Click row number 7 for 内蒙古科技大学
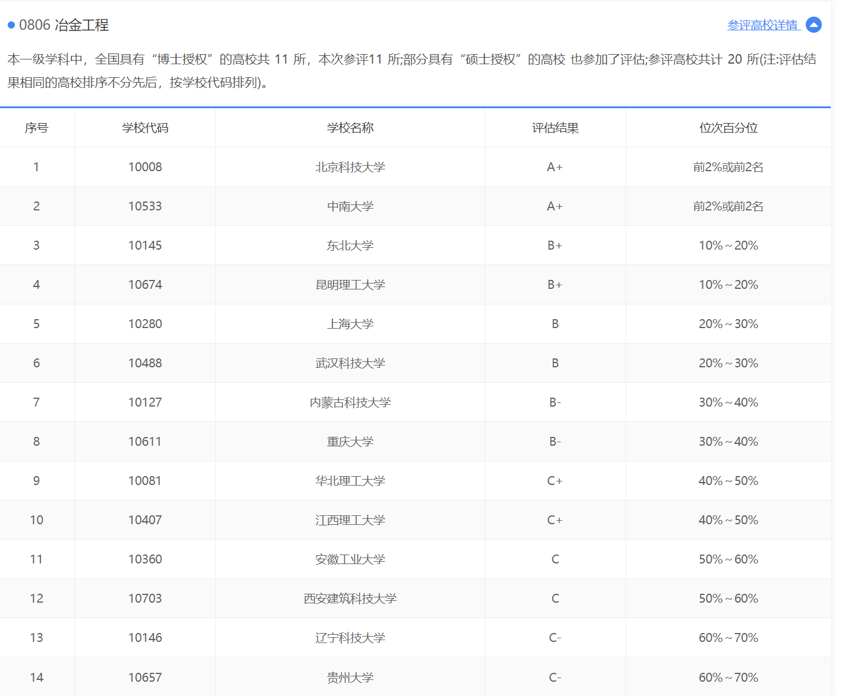Screen dimensions: 845x696 coord(36,402)
